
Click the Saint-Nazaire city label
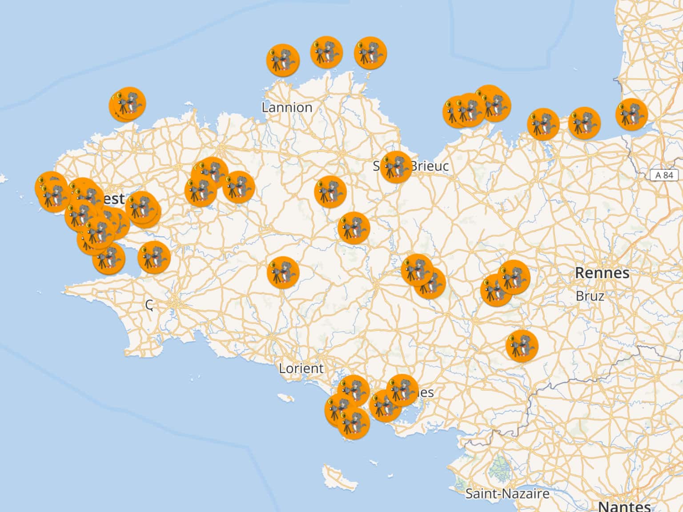(x=507, y=494)
